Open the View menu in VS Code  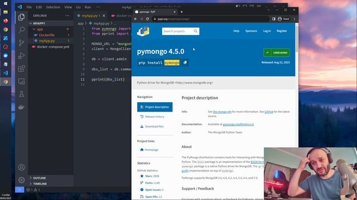click(68, 7)
